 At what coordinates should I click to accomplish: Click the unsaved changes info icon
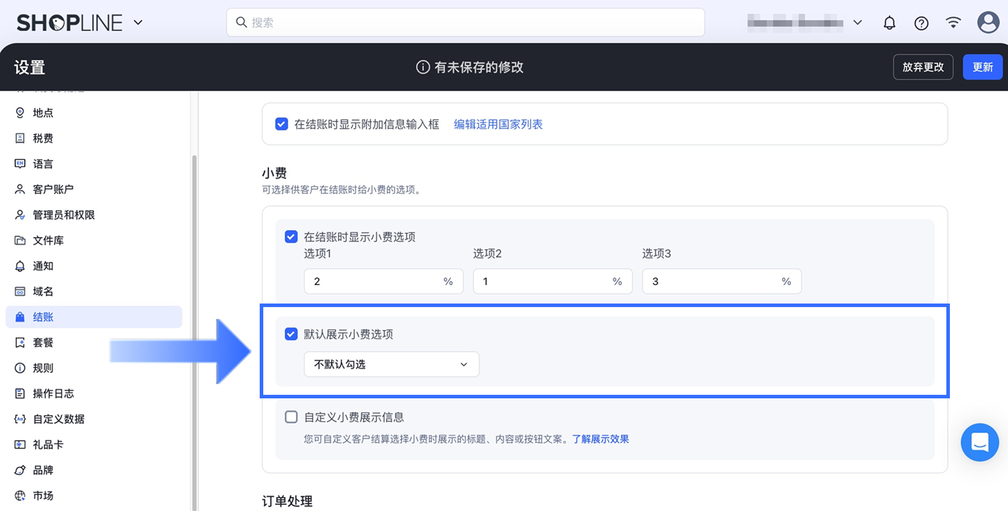coord(423,67)
